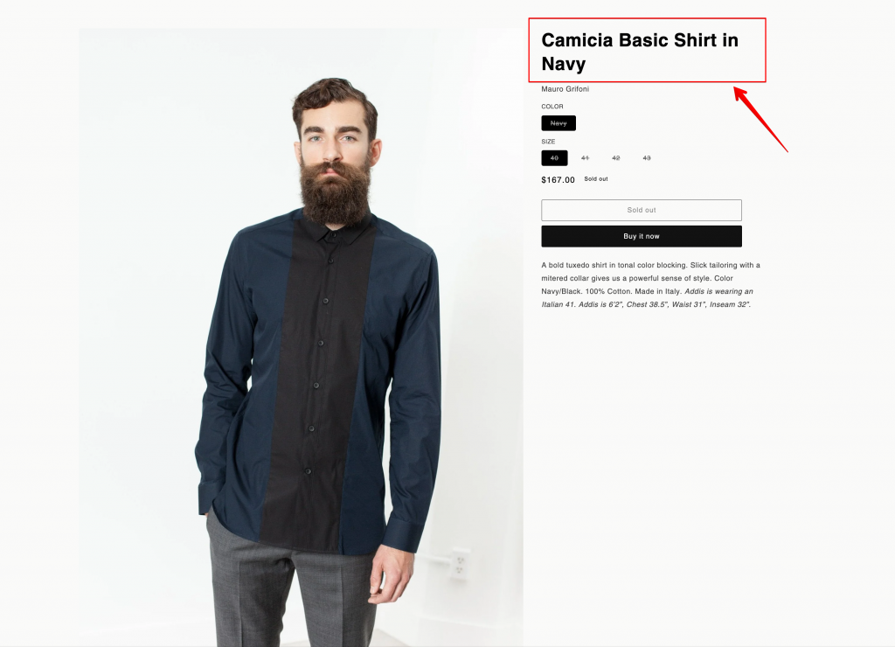Click the wall outlet in the photo
895x647 pixels.
click(x=460, y=564)
